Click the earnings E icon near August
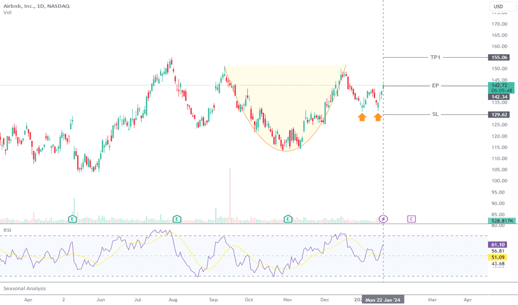The image size is (518, 305). [177, 218]
